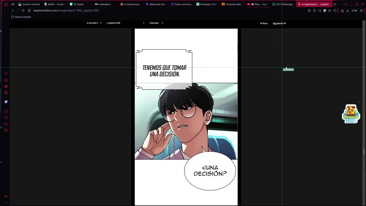Open the ad blocker shield icon
The image size is (366, 206).
coord(325,11)
